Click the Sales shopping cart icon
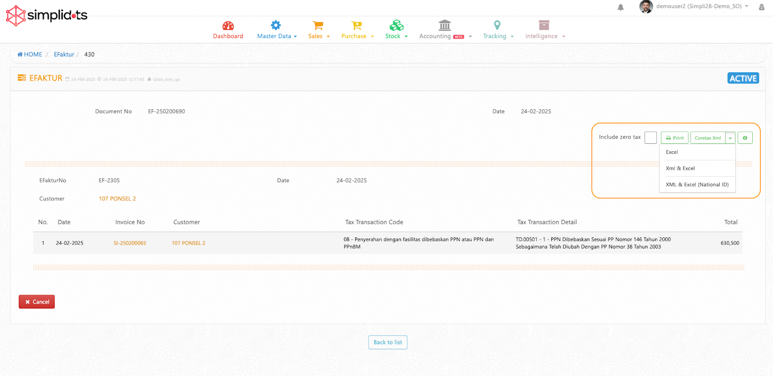Viewport: 773px width, 376px height. tap(317, 25)
